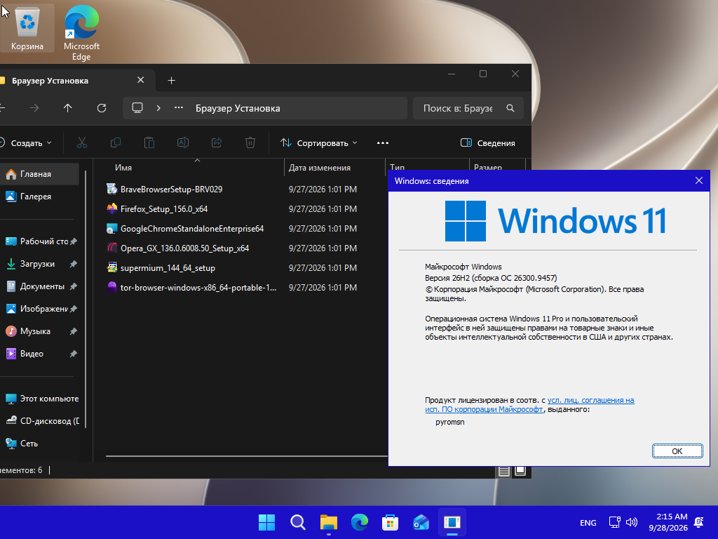The height and width of the screenshot is (539, 718).
Task: Add a new Explorer tab with plus
Action: click(171, 81)
